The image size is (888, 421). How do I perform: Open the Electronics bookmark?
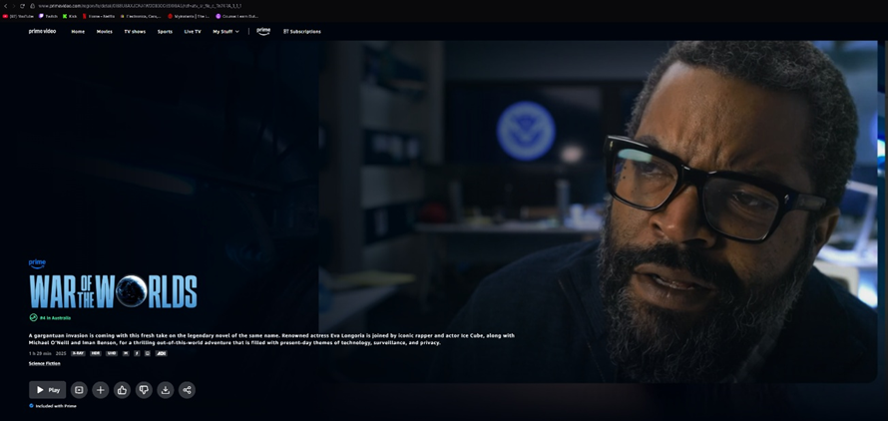(x=141, y=16)
